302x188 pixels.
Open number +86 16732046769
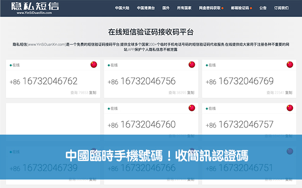[x=240, y=81]
